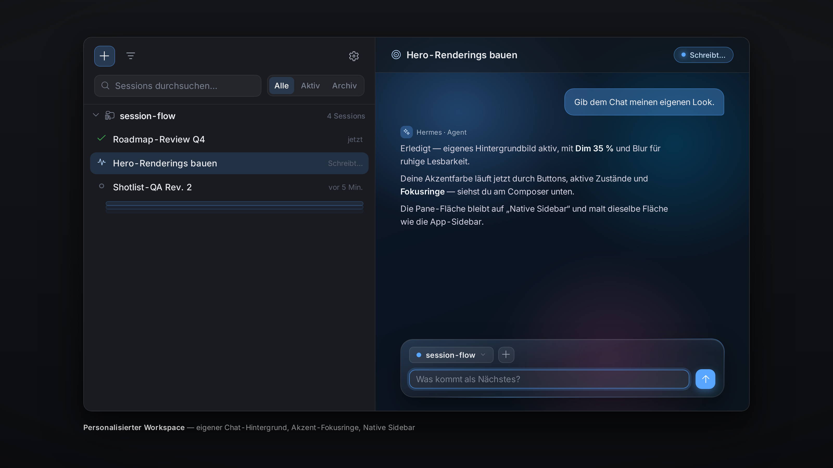Collapse the session-flow group chevron
Image resolution: width=833 pixels, height=468 pixels.
pyautogui.click(x=96, y=115)
